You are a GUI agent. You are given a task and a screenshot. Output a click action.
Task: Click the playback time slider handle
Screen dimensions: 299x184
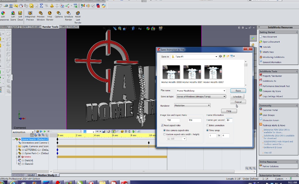80,131
